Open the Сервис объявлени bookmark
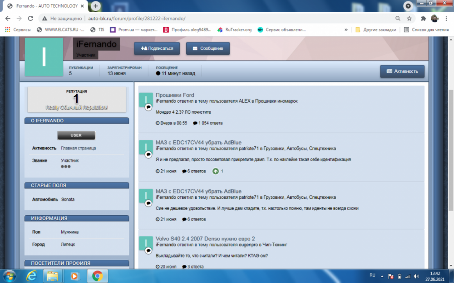The height and width of the screenshot is (283, 454). 281,30
